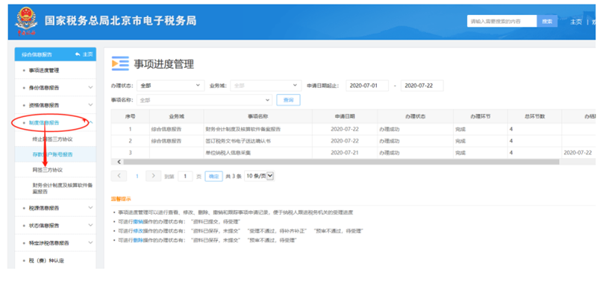
Task: Click the 序号 column header
Action: pos(131,116)
